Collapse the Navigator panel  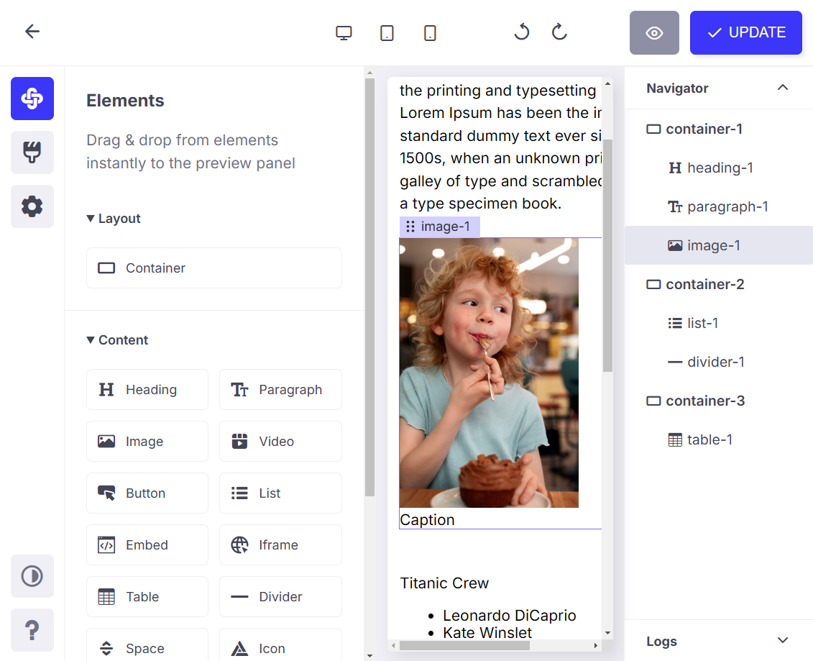coord(783,88)
